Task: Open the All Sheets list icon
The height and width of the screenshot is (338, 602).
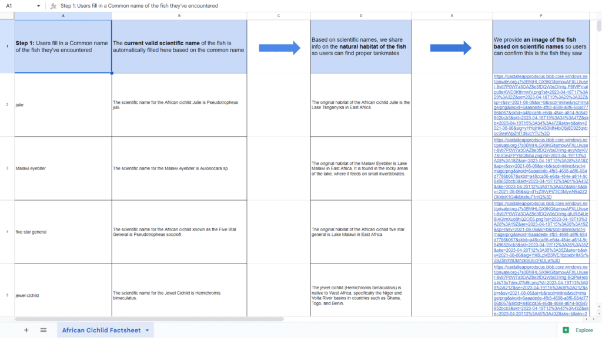Action: click(x=44, y=330)
